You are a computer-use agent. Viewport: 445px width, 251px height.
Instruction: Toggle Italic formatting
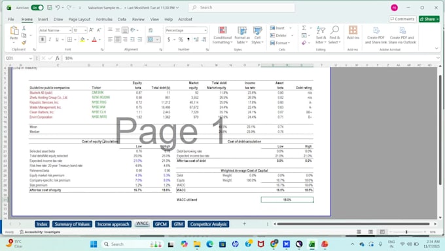coord(50,39)
